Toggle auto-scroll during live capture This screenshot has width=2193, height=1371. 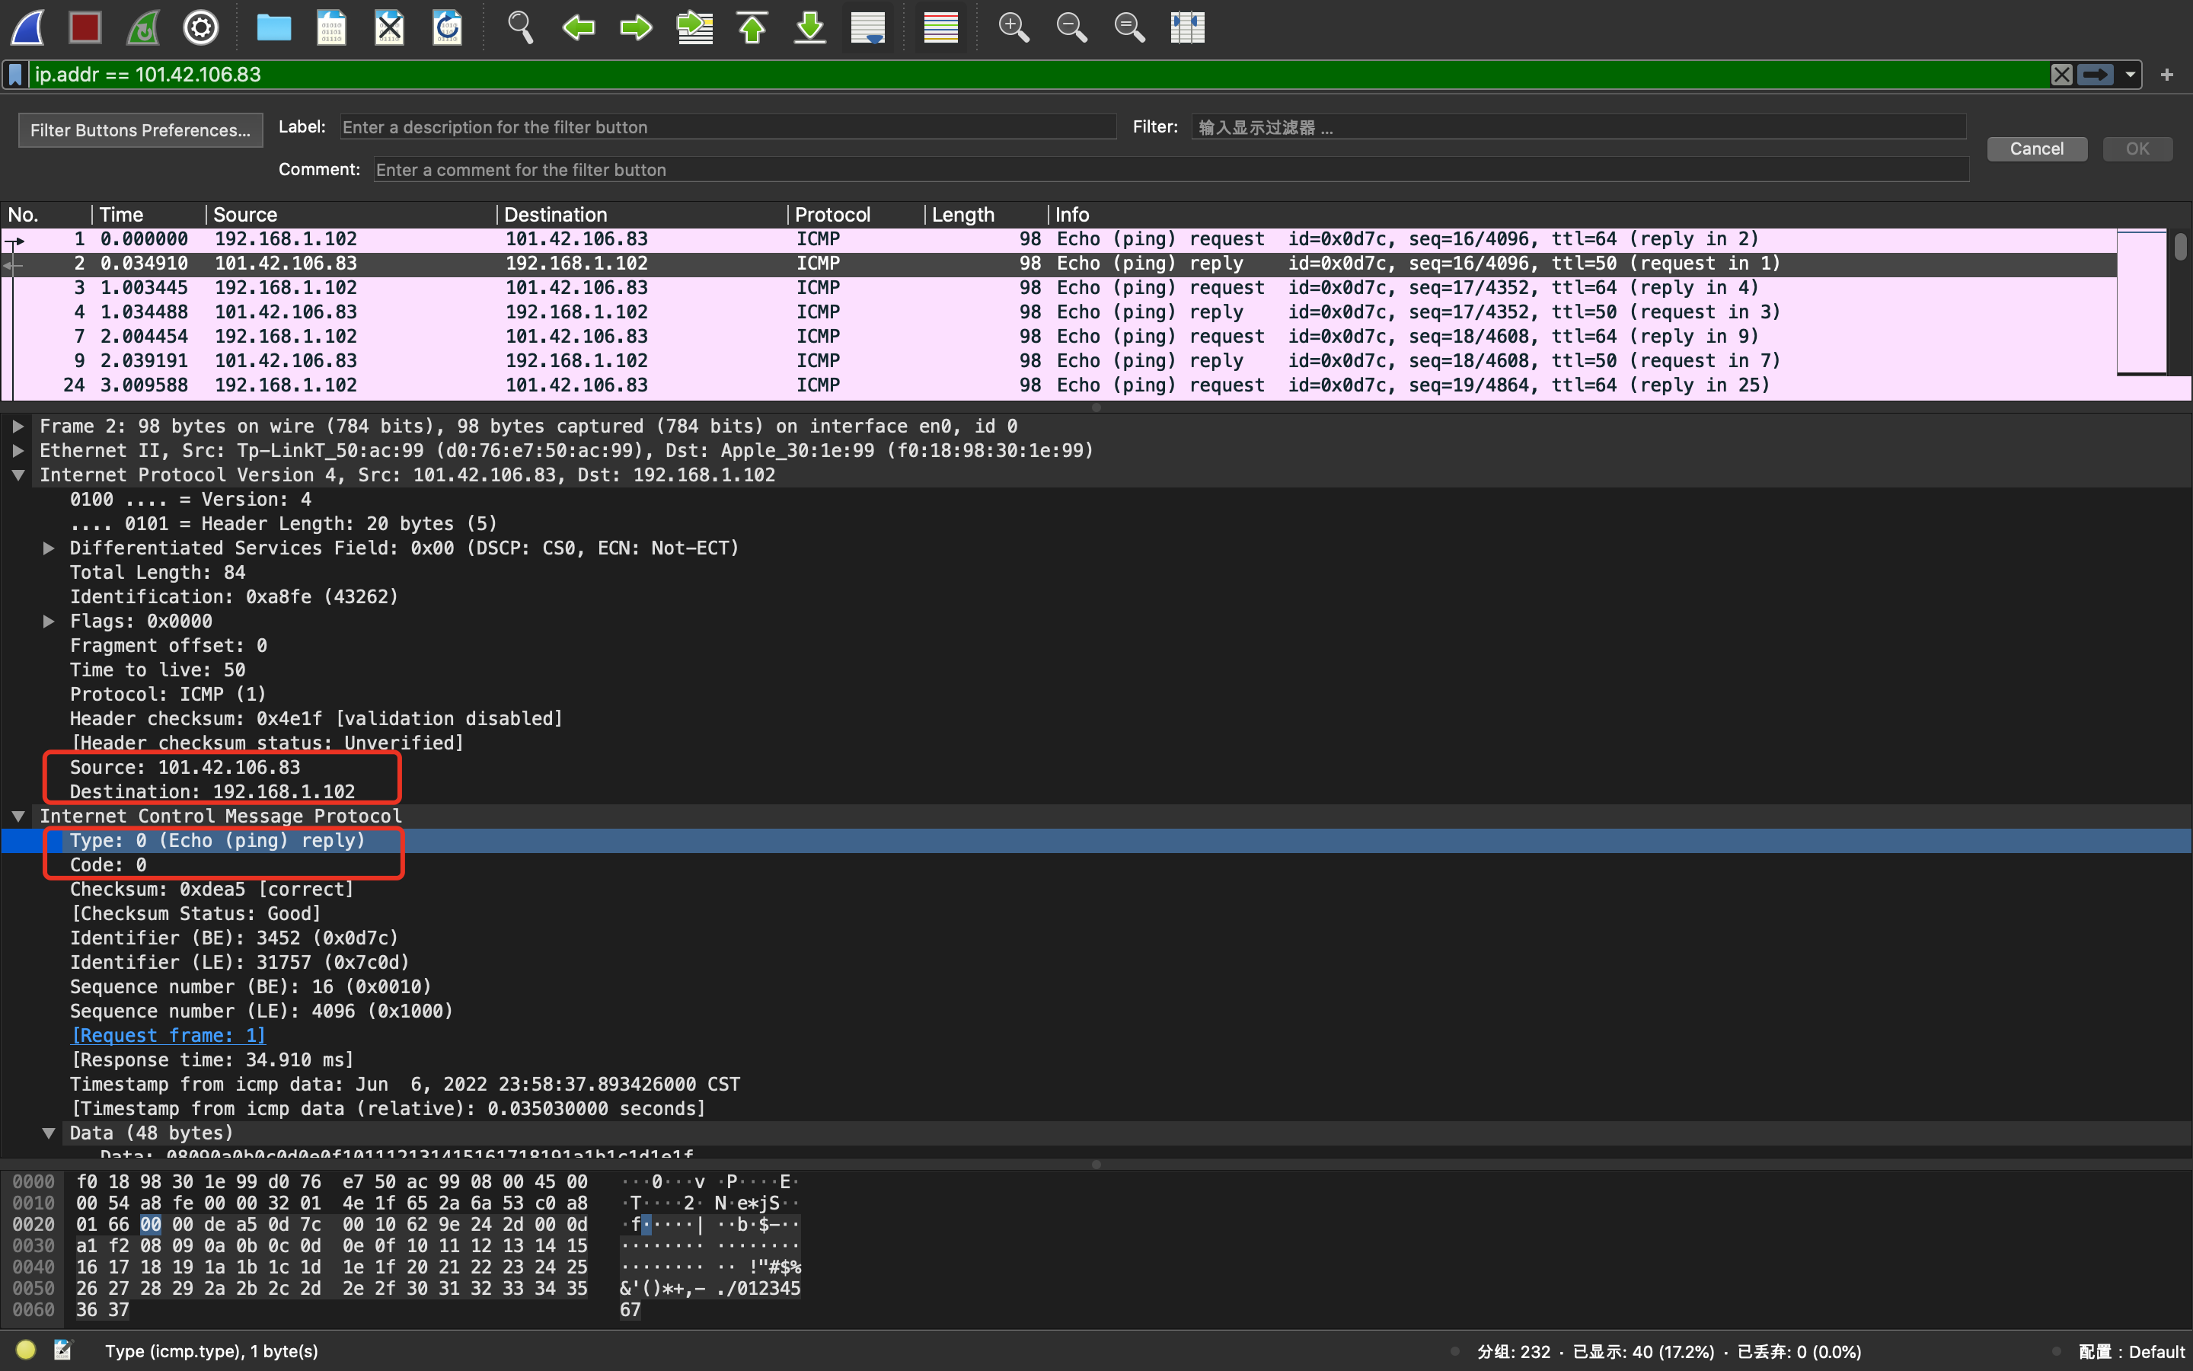tap(868, 28)
